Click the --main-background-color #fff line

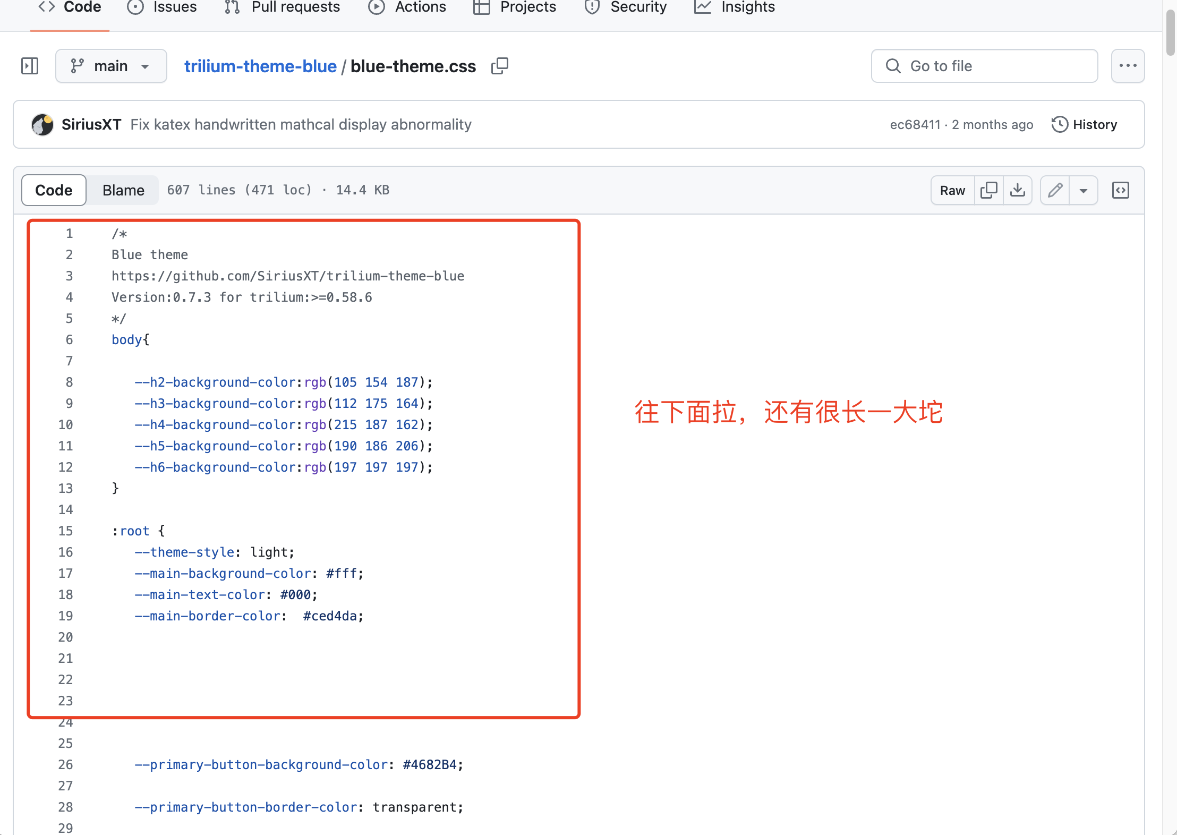(x=249, y=573)
